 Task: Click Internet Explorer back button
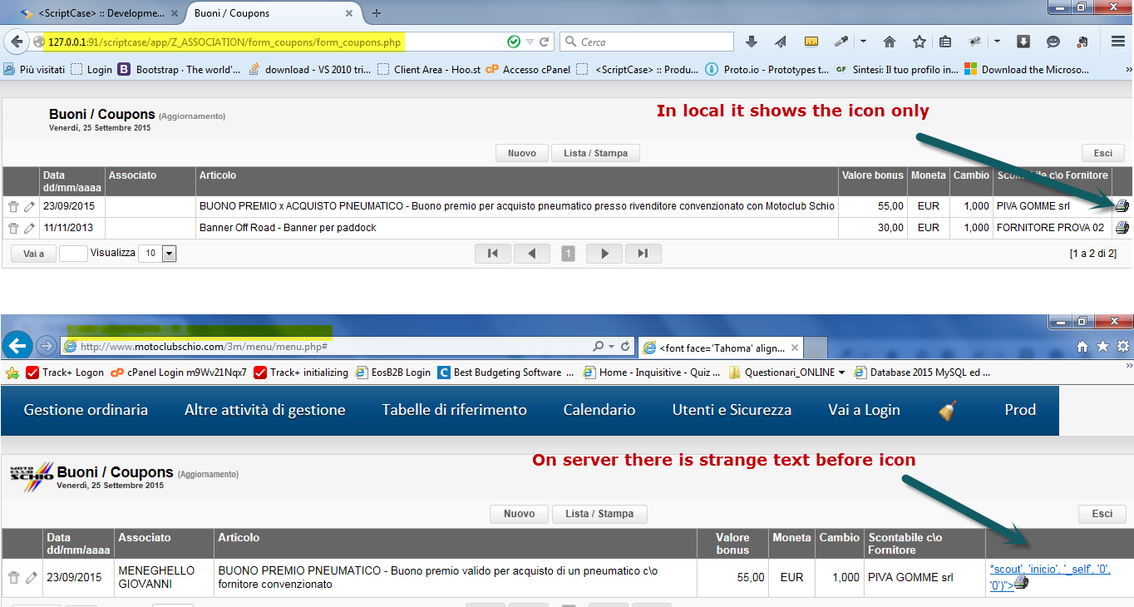[x=18, y=345]
